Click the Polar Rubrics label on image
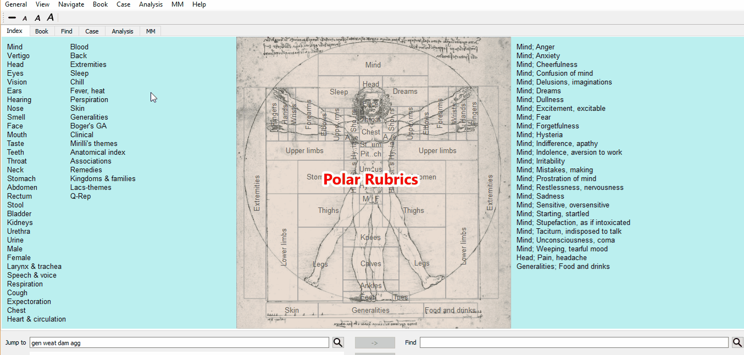The width and height of the screenshot is (744, 355). 371,179
